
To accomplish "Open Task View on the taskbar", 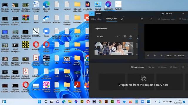I will click(52, 102).
